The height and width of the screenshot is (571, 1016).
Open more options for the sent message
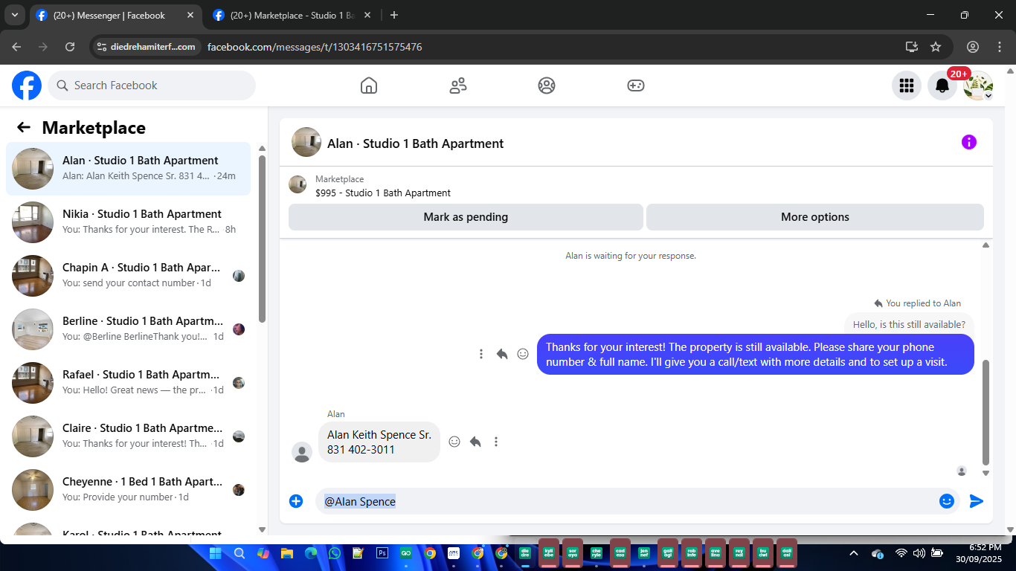pos(481,354)
